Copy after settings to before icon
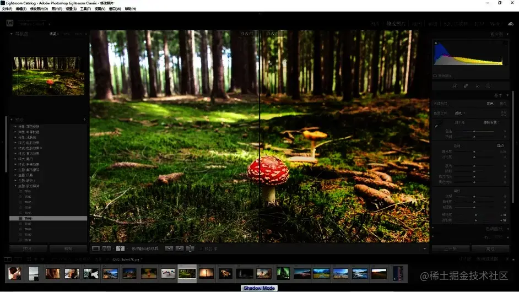This screenshot has height=292, width=519. tap(180, 248)
